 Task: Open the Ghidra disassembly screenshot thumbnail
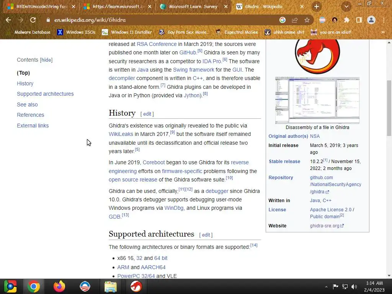coord(317,100)
